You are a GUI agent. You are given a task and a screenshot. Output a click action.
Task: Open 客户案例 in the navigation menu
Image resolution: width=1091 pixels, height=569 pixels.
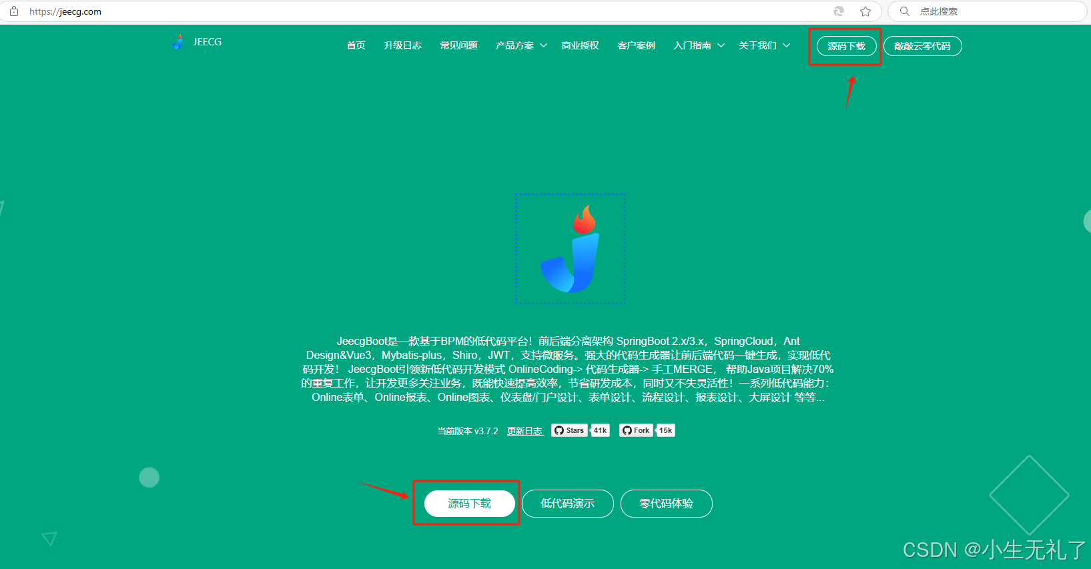(636, 45)
